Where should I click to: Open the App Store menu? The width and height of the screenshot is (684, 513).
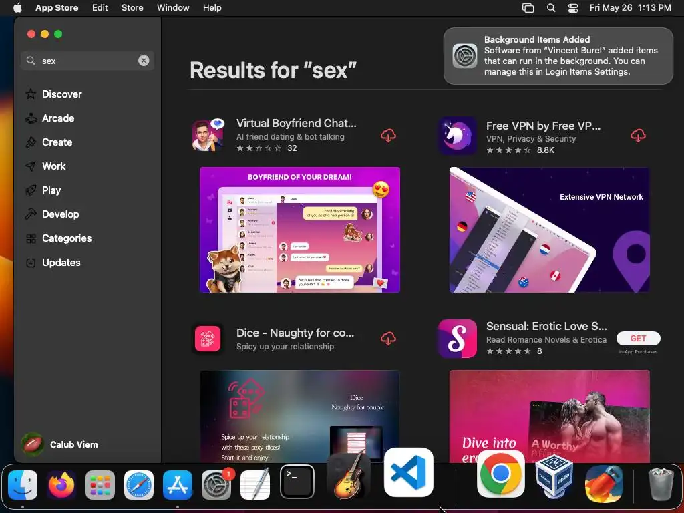pyautogui.click(x=57, y=8)
